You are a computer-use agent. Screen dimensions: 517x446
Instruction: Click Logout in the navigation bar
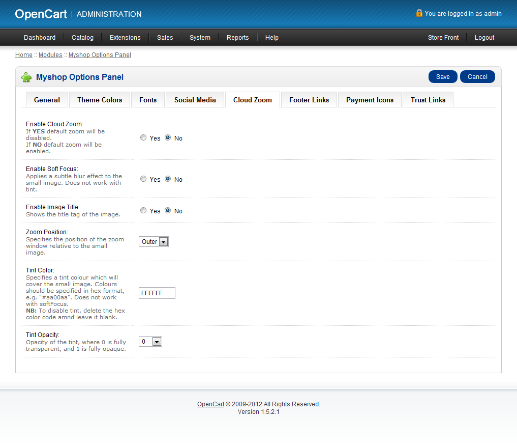pyautogui.click(x=484, y=38)
